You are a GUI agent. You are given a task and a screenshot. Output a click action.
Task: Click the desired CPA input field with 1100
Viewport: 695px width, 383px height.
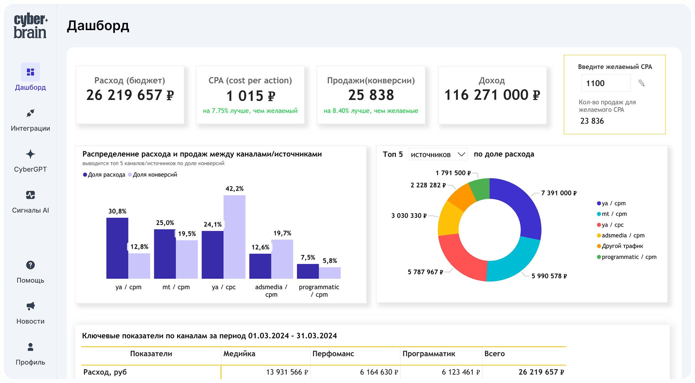coord(605,83)
